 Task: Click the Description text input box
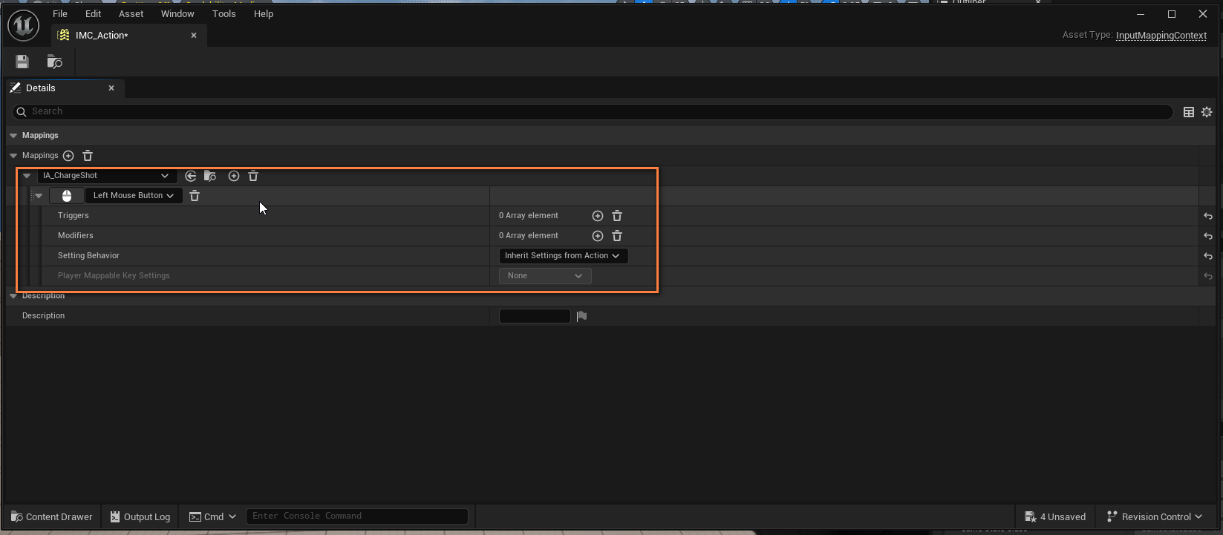pyautogui.click(x=535, y=316)
